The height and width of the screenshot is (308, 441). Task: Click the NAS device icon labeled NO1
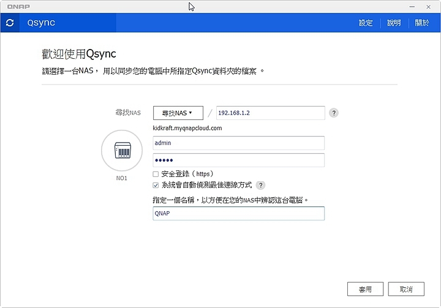coord(122,150)
